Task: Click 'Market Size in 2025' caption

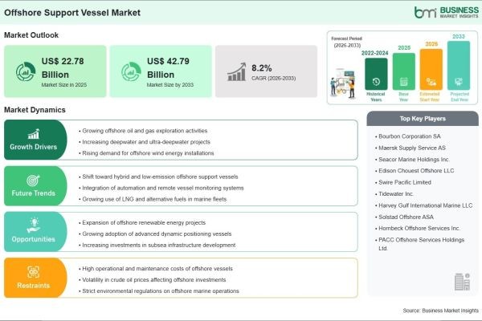Action: (x=64, y=85)
